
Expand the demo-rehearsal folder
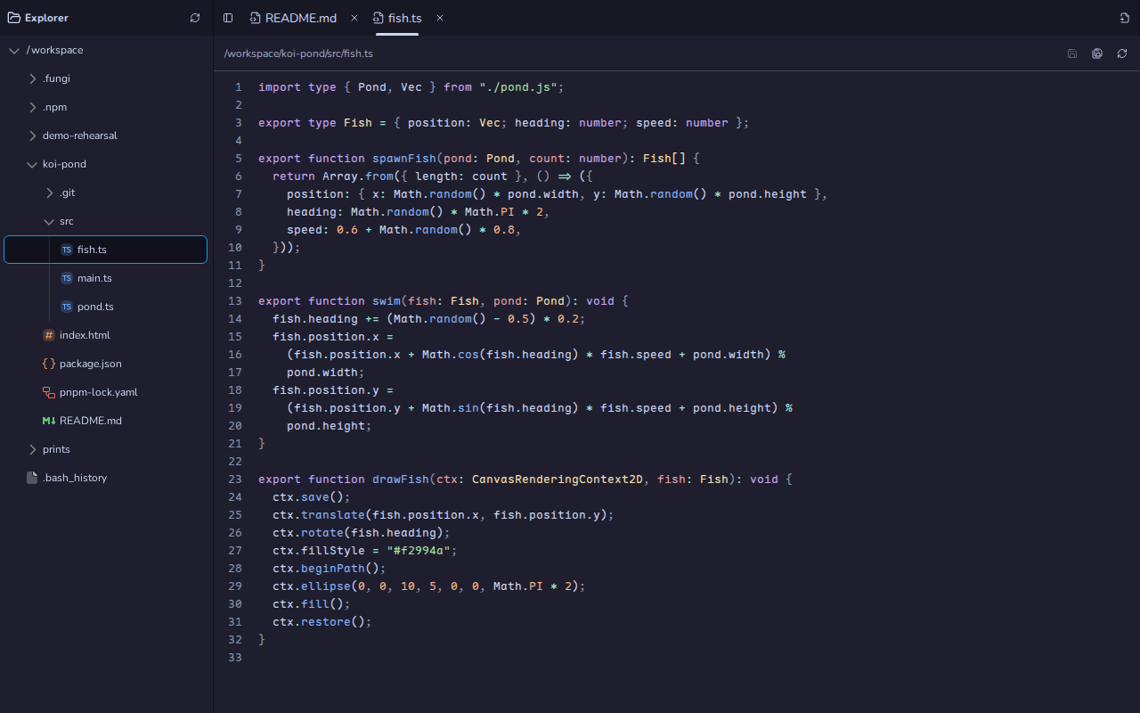pos(32,135)
